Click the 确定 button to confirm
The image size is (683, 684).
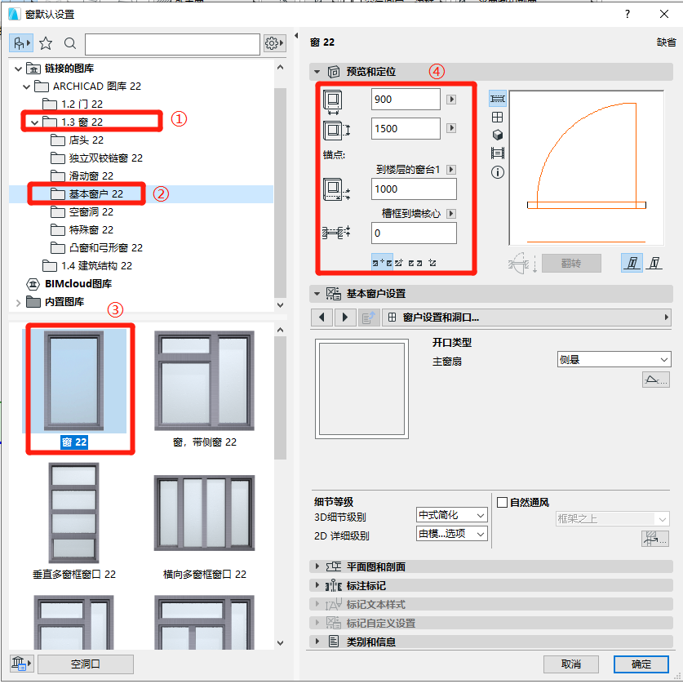641,664
